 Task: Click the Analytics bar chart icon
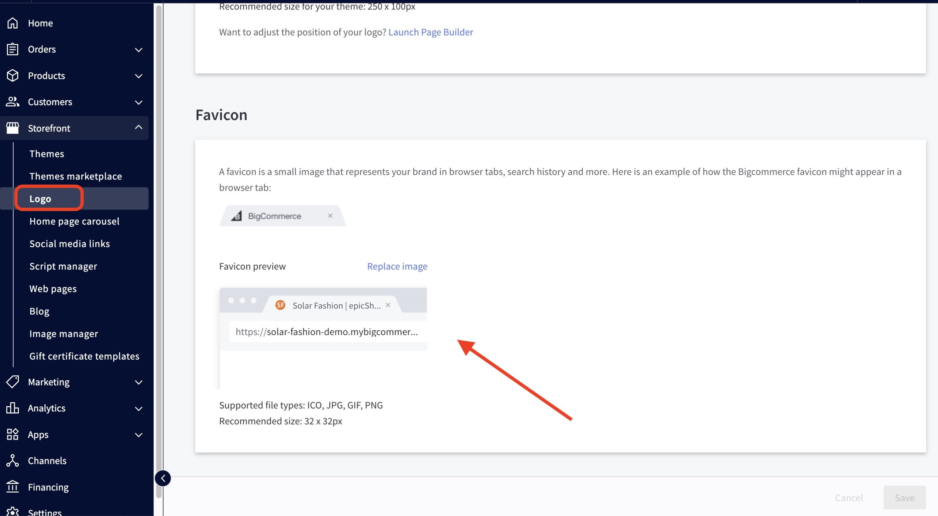(x=12, y=408)
